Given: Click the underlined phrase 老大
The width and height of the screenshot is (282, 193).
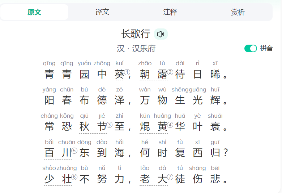Looking at the screenshot, I should (x=153, y=179).
